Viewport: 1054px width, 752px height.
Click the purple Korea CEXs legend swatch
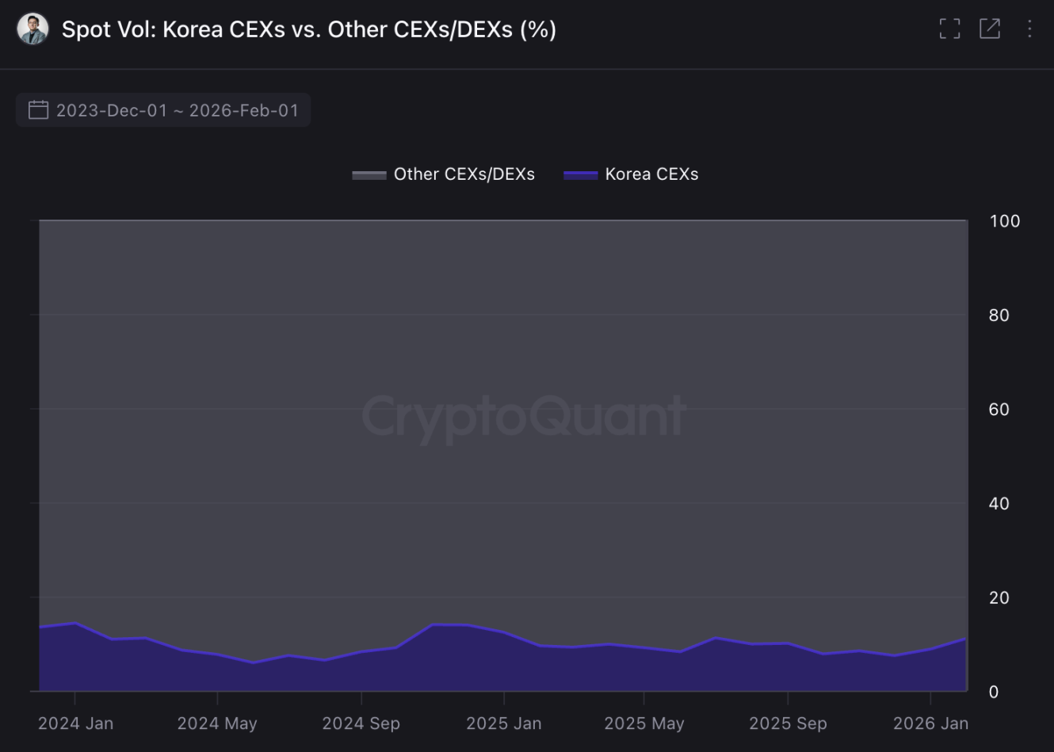[x=580, y=175]
